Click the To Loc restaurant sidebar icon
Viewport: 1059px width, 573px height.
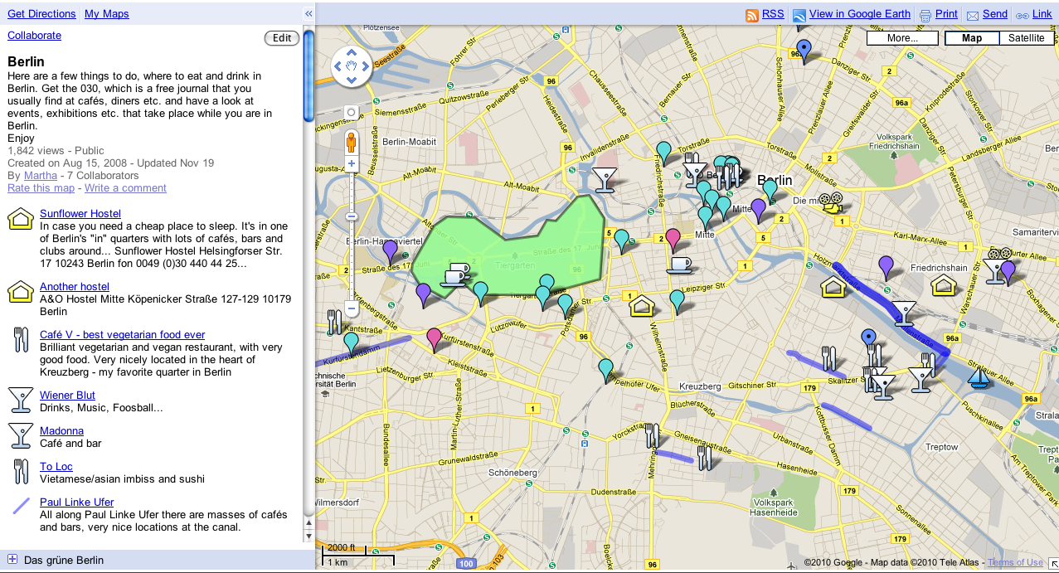[x=21, y=471]
